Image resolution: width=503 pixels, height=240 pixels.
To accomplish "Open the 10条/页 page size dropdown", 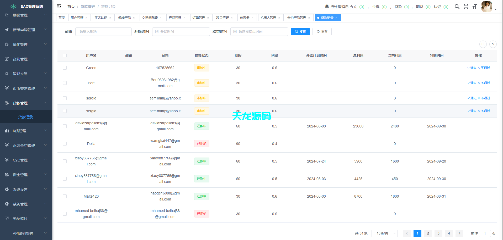I will 384,233.
